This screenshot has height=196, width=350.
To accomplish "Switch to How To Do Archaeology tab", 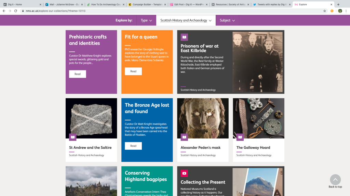I will point(106,4).
